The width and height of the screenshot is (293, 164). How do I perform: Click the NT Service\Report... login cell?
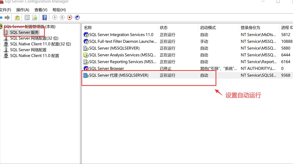(x=259, y=62)
